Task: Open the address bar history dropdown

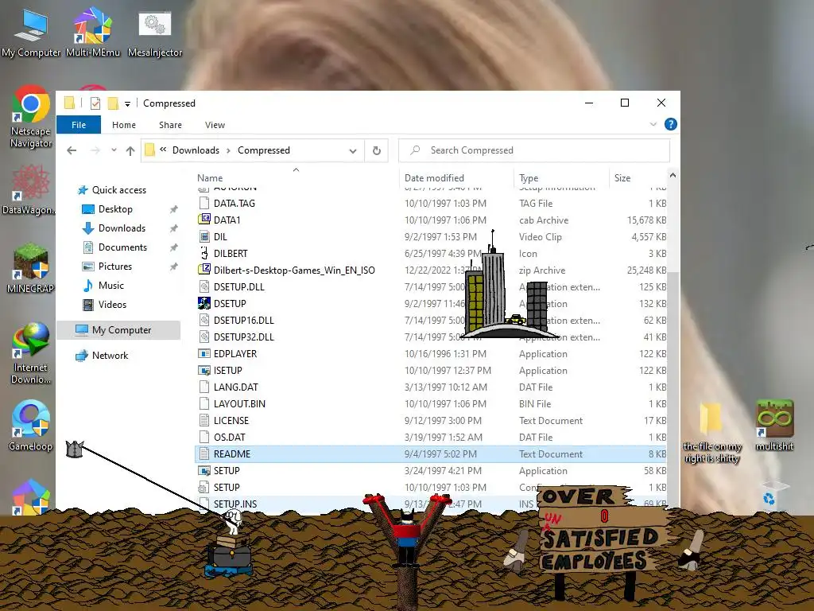Action: coord(353,150)
